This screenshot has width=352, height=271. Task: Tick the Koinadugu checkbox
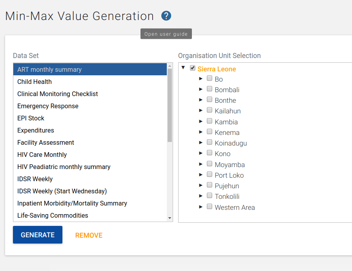coord(210,142)
